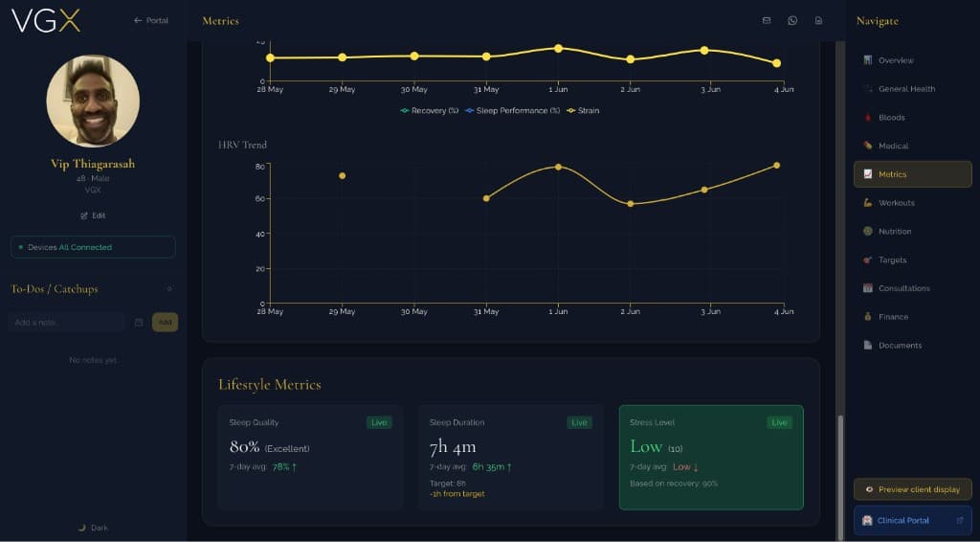Click the Lifestyle Metrics heading
The height and width of the screenshot is (542, 980).
(269, 384)
